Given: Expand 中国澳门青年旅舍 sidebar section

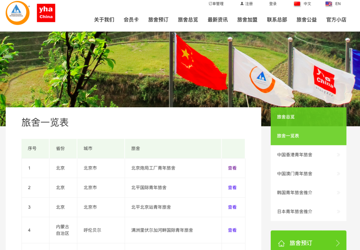Looking at the screenshot, I should (295, 174).
